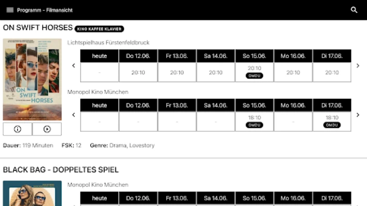Image resolution: width=367 pixels, height=206 pixels.
Task: Tap the search magnifier icon
Action: pyautogui.click(x=354, y=10)
